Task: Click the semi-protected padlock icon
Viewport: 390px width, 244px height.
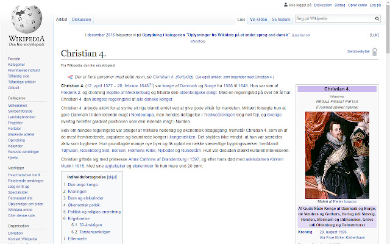Action: pos(375,52)
